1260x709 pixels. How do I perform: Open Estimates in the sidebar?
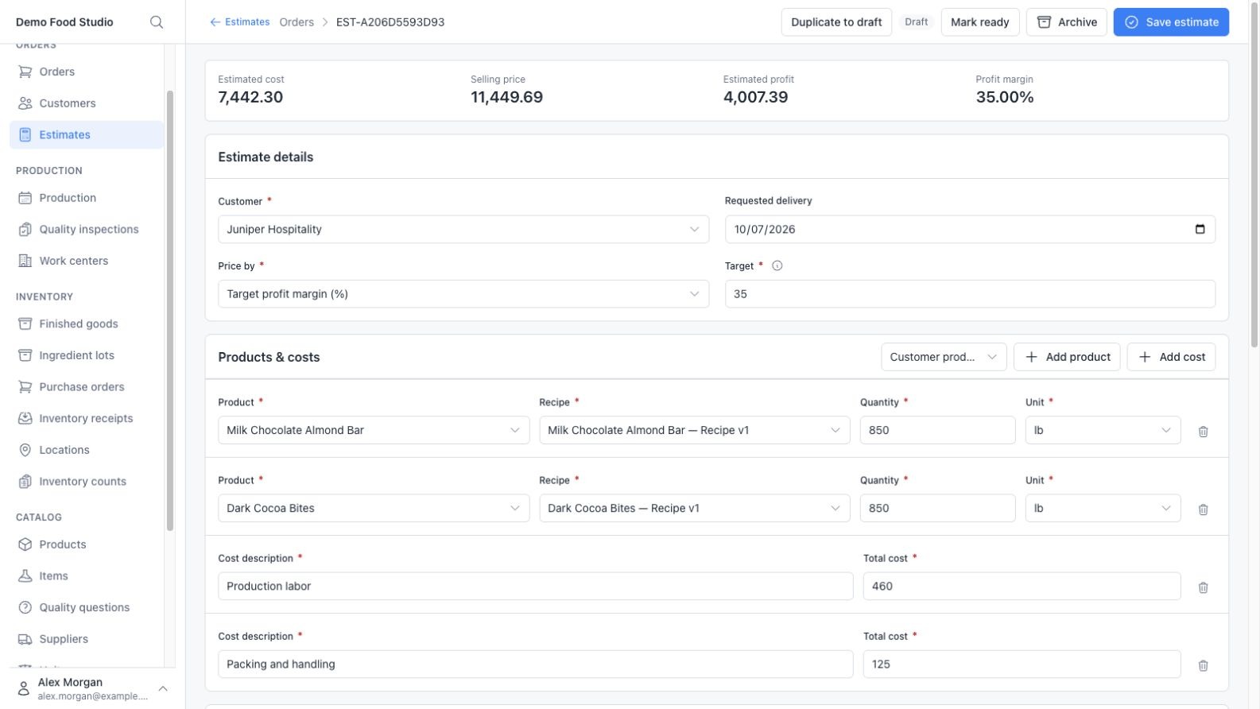coord(87,134)
